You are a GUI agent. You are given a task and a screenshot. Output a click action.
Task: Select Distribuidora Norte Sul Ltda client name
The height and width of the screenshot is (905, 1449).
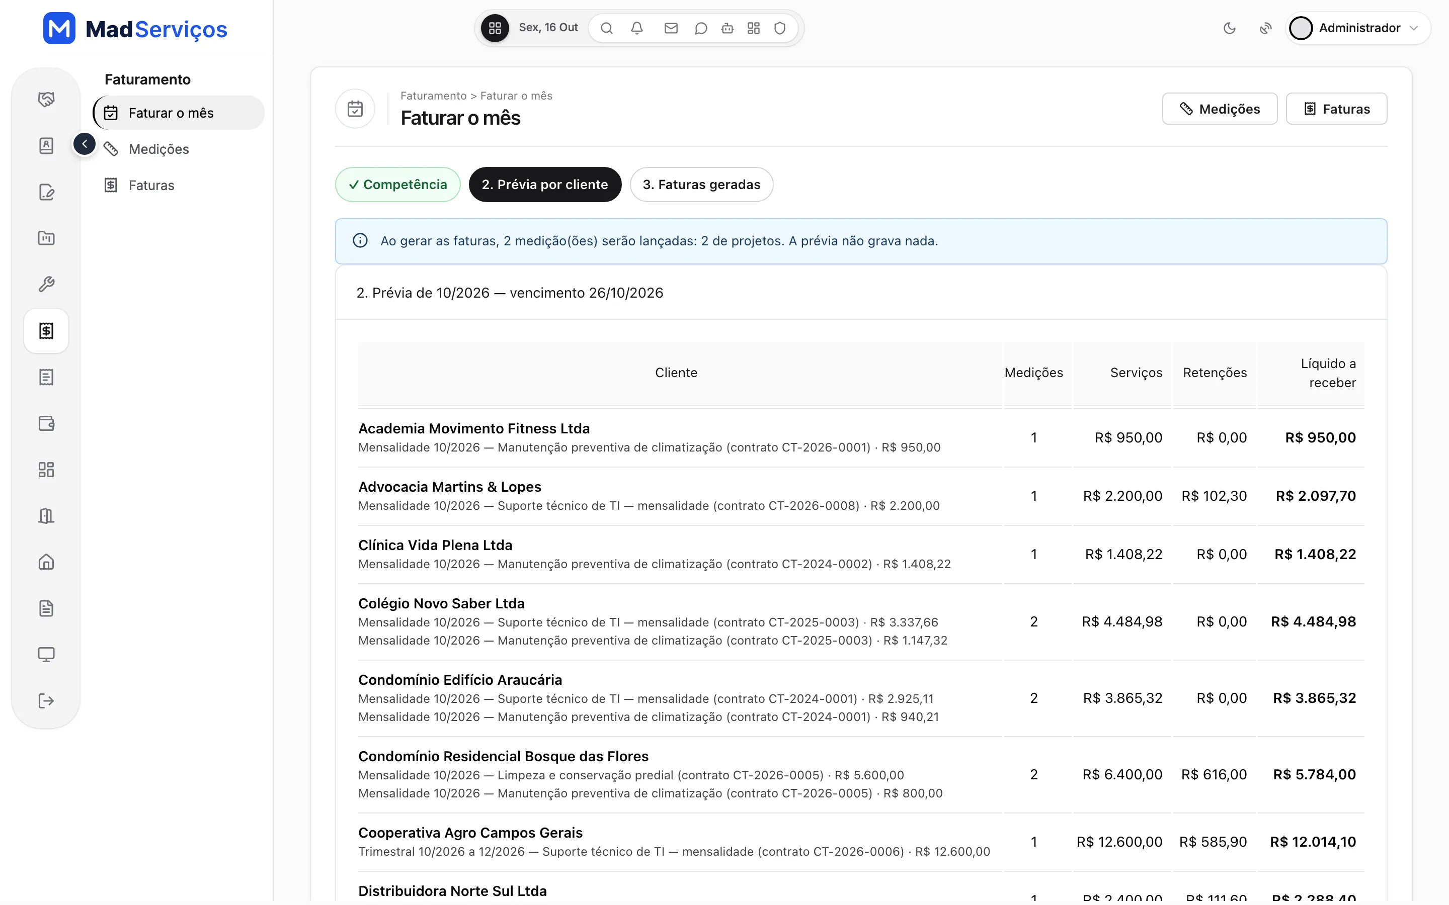452,890
